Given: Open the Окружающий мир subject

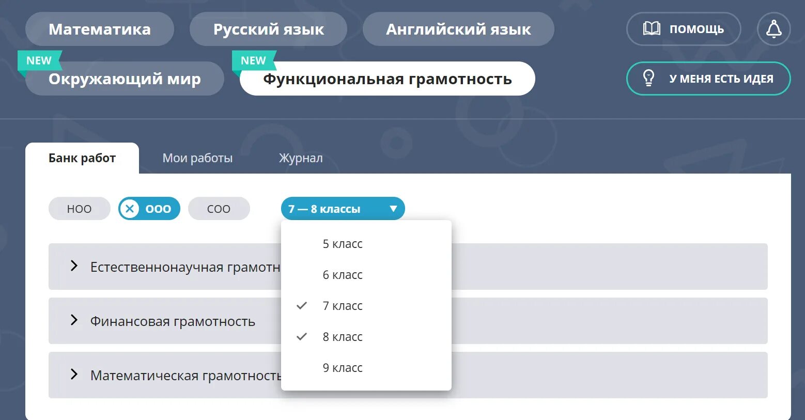Looking at the screenshot, I should [x=124, y=79].
